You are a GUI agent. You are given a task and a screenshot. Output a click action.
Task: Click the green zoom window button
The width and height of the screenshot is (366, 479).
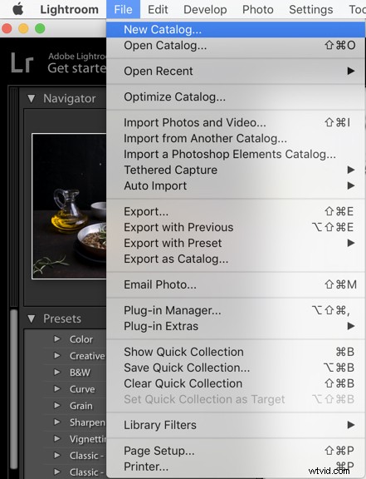click(x=40, y=29)
